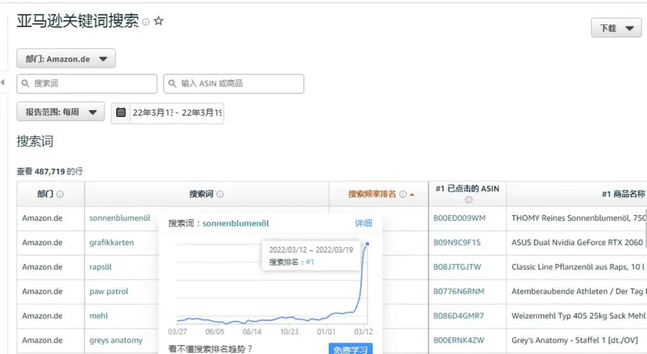Click the 免费学习 button in the popup
Viewport: 647px width, 354px height.
click(x=349, y=350)
